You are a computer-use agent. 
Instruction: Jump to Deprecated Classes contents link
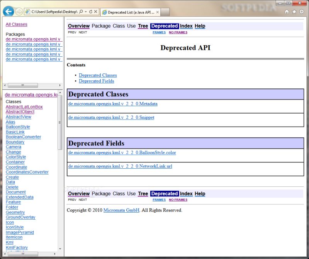[98, 75]
